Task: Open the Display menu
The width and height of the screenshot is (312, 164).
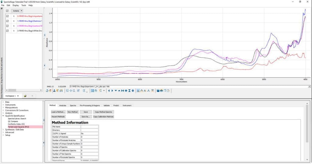Action: [16, 5]
